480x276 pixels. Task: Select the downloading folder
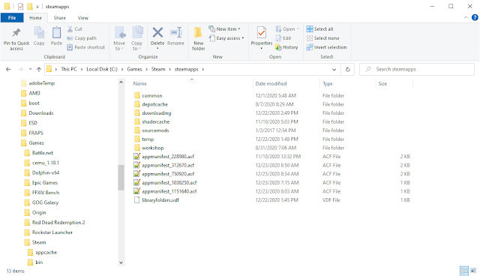coord(157,113)
